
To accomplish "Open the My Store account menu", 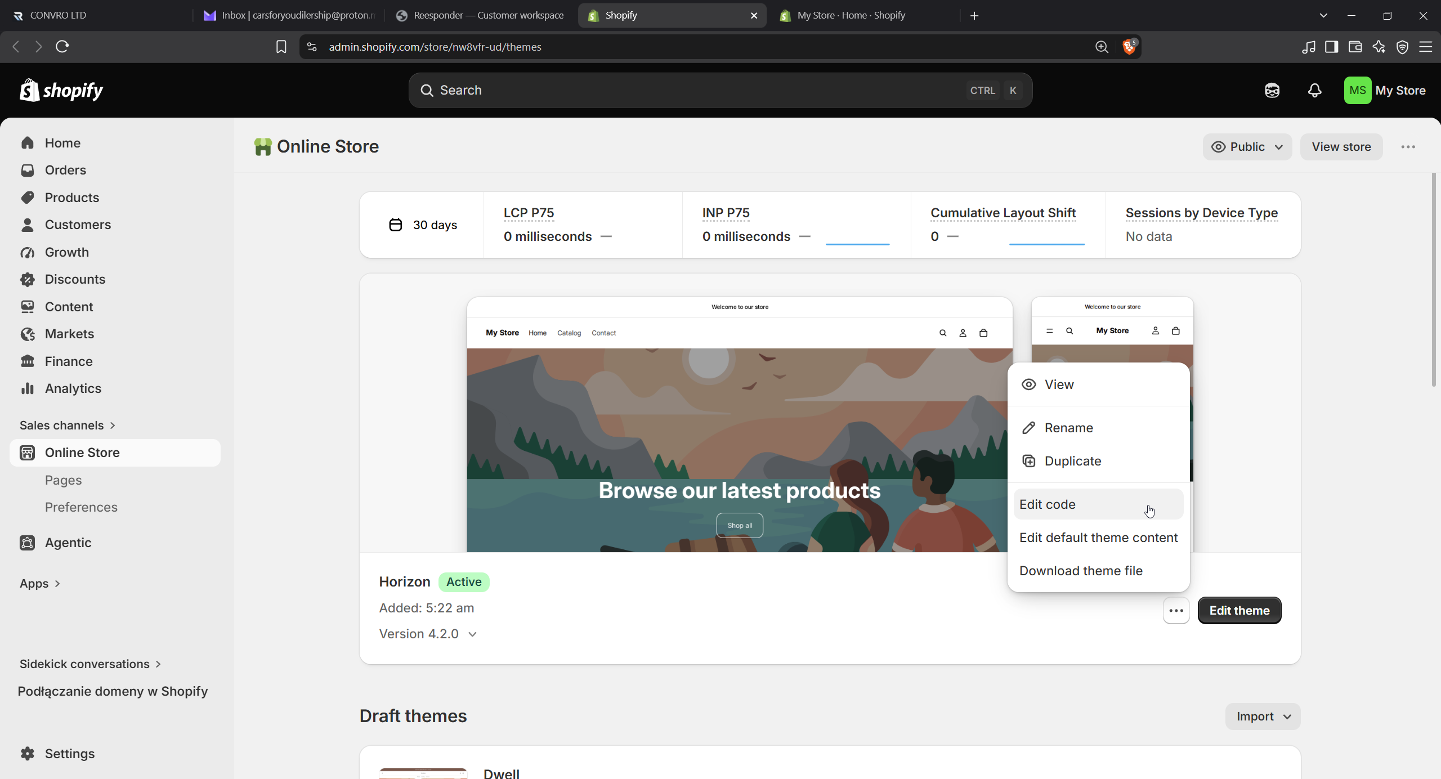I will click(x=1385, y=91).
